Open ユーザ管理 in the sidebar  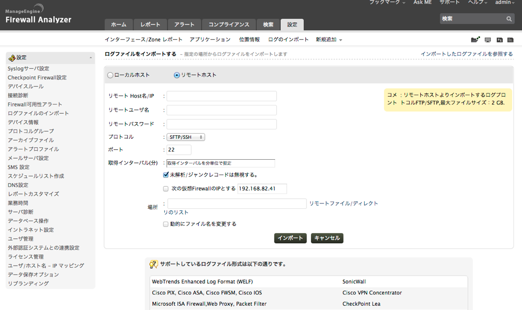point(21,239)
